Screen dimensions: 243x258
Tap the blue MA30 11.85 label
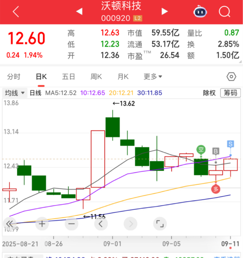(150, 93)
